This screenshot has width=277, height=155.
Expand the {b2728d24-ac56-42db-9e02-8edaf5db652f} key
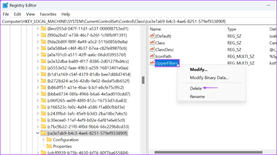tap(38, 81)
